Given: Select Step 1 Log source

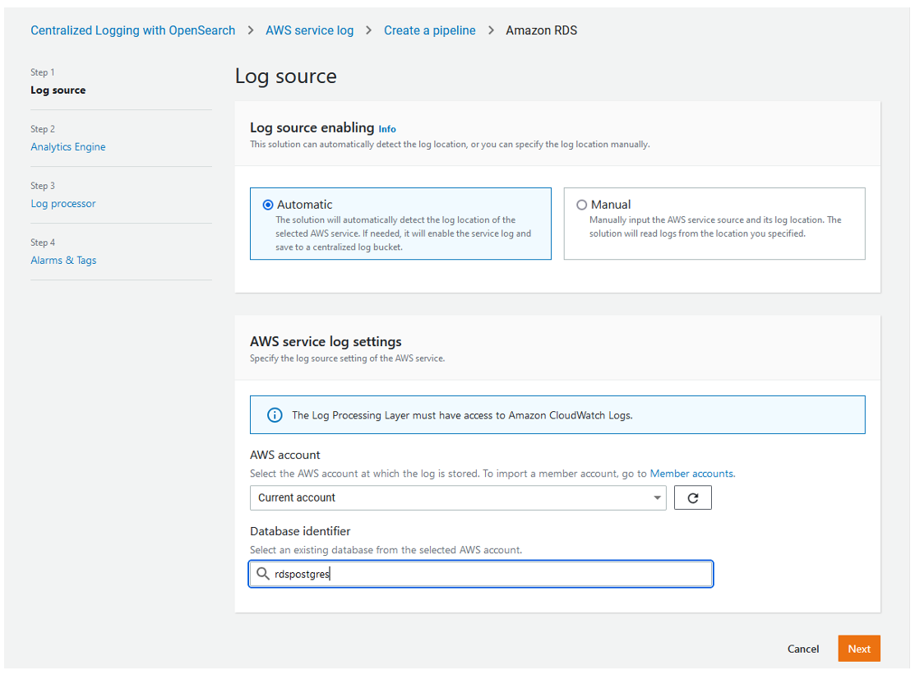Looking at the screenshot, I should tap(58, 90).
